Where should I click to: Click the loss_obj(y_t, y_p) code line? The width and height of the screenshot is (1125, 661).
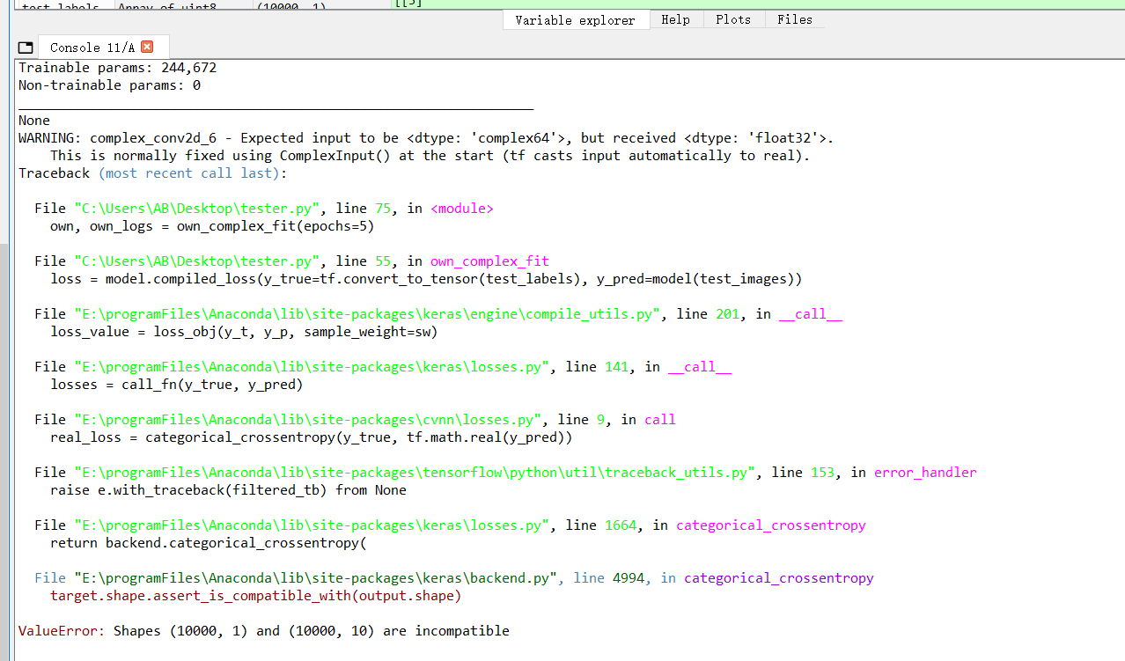244,332
